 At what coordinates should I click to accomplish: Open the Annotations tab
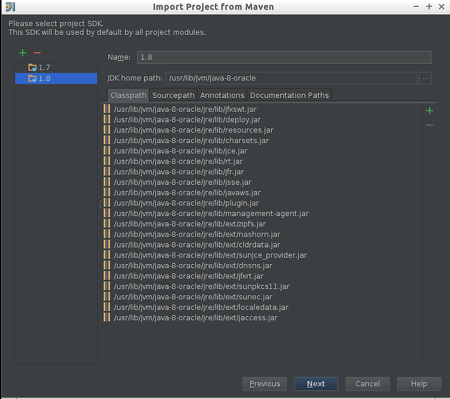(222, 95)
